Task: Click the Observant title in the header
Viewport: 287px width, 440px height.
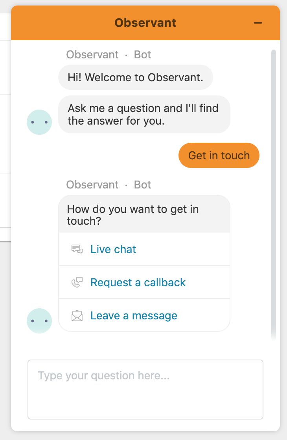Action: [x=145, y=23]
